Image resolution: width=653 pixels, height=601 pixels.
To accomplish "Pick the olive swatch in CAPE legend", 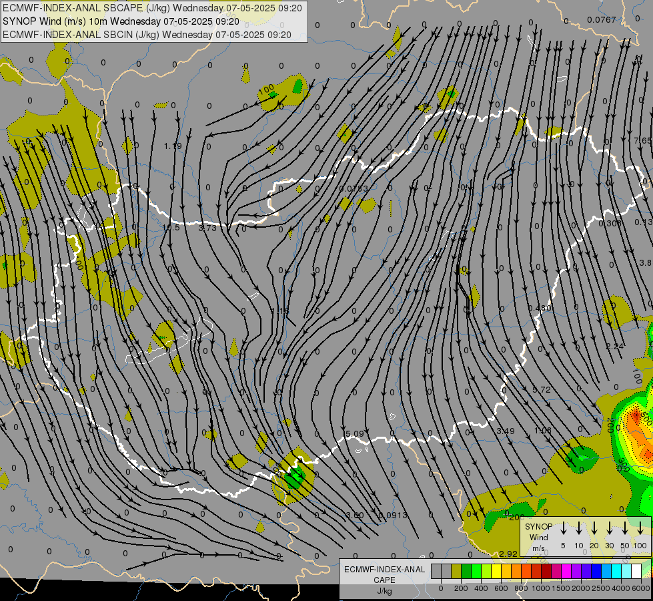I will tap(456, 572).
